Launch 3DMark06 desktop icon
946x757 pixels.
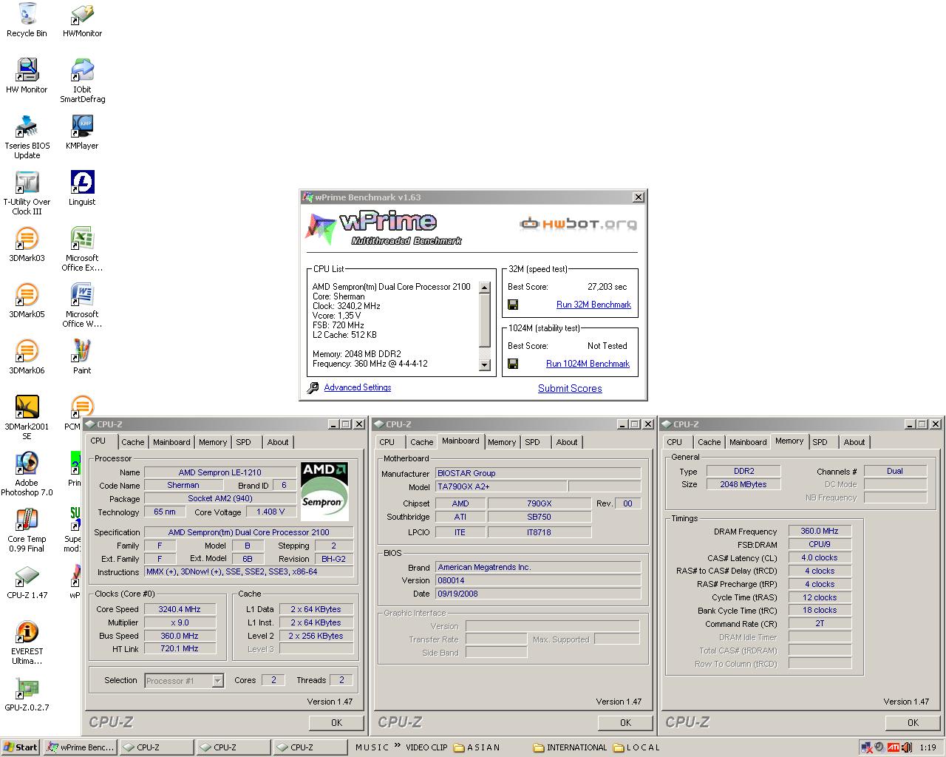click(x=27, y=357)
